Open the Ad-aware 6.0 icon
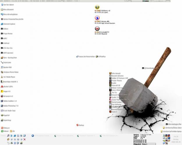This screenshot has height=145, width=182. (8, 96)
